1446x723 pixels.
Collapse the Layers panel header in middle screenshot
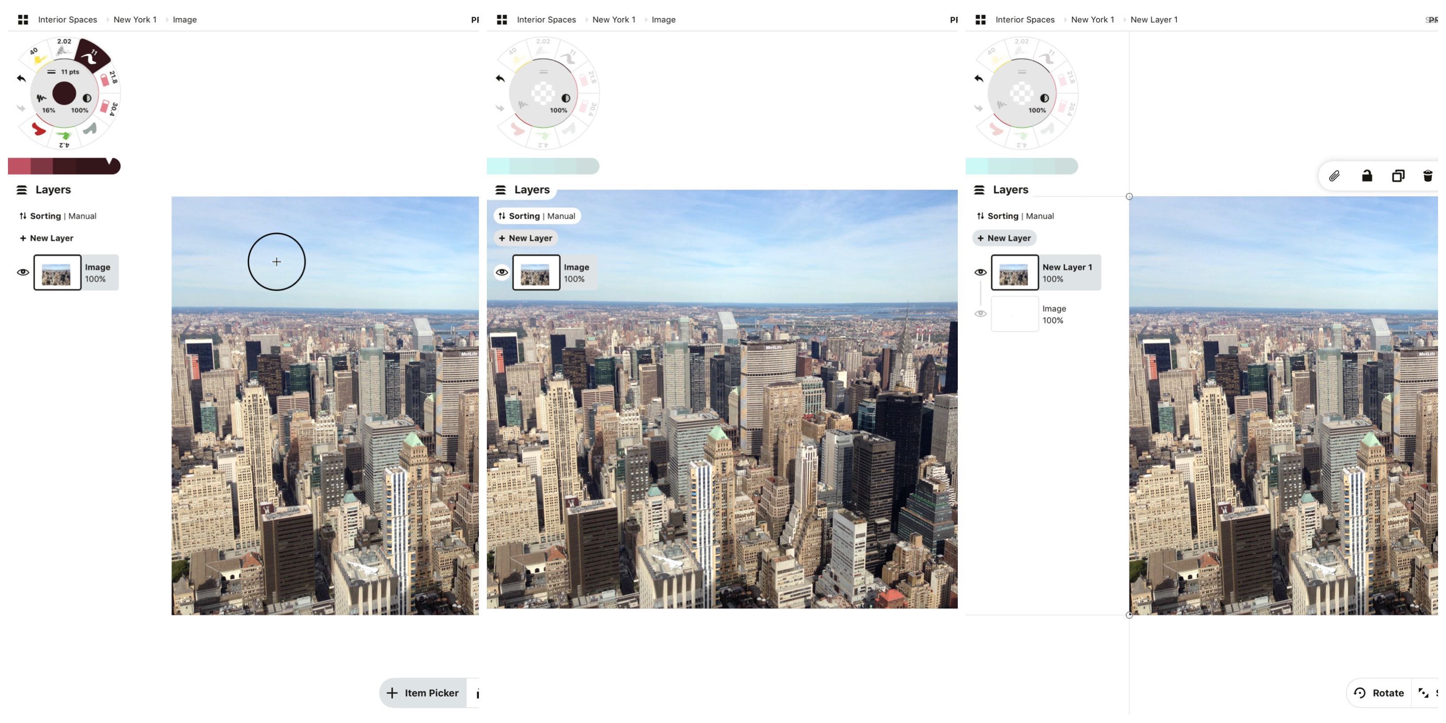523,190
